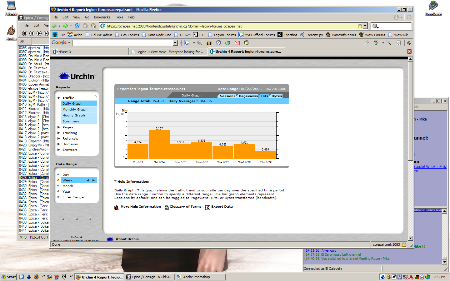Click the search engine selector icon
Image resolution: width=450 pixels, height=281 pixels.
376,26
